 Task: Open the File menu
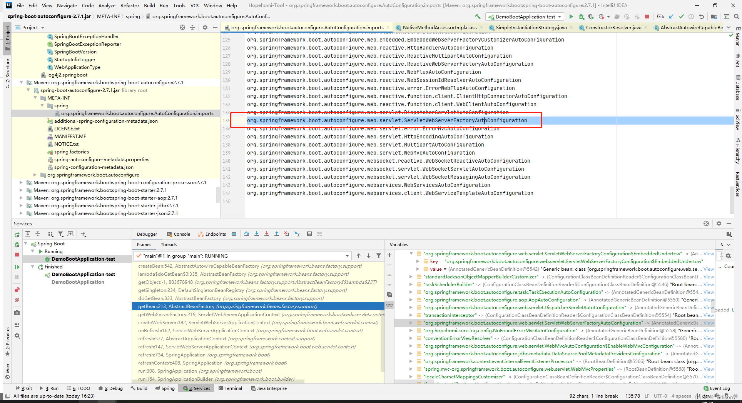pos(20,5)
